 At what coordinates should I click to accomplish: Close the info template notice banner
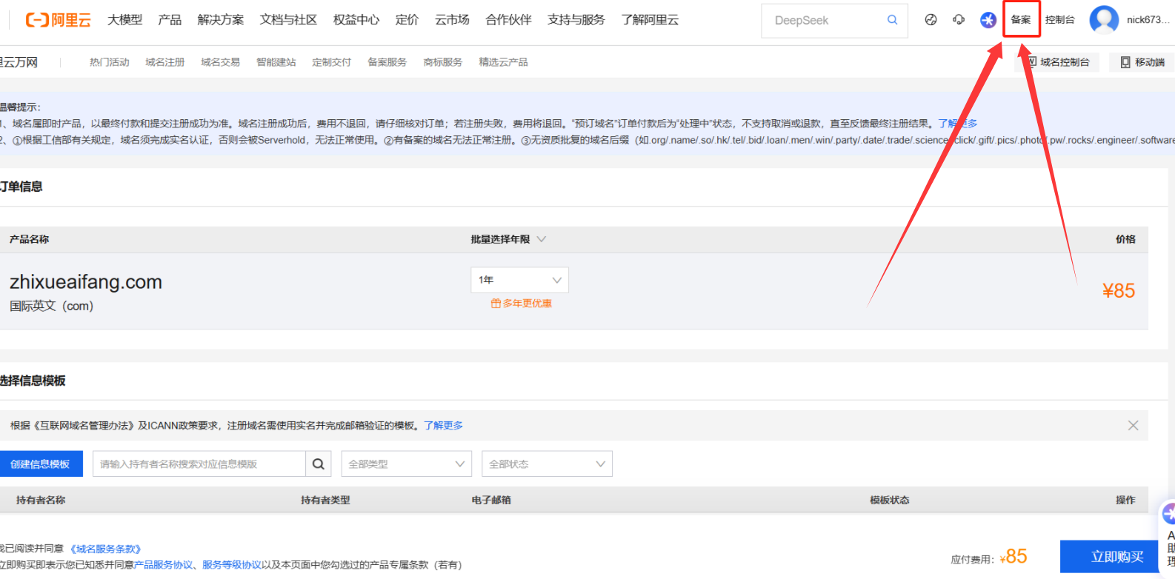pyautogui.click(x=1133, y=425)
